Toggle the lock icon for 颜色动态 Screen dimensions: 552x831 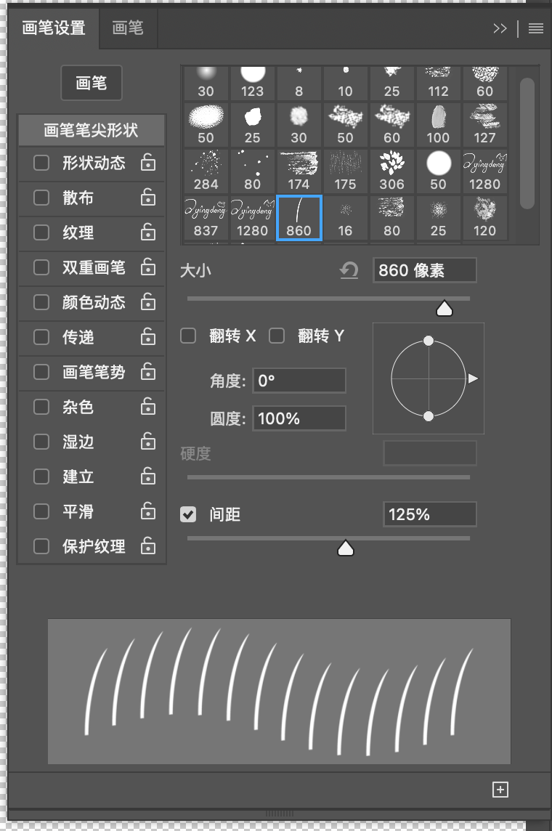click(148, 302)
